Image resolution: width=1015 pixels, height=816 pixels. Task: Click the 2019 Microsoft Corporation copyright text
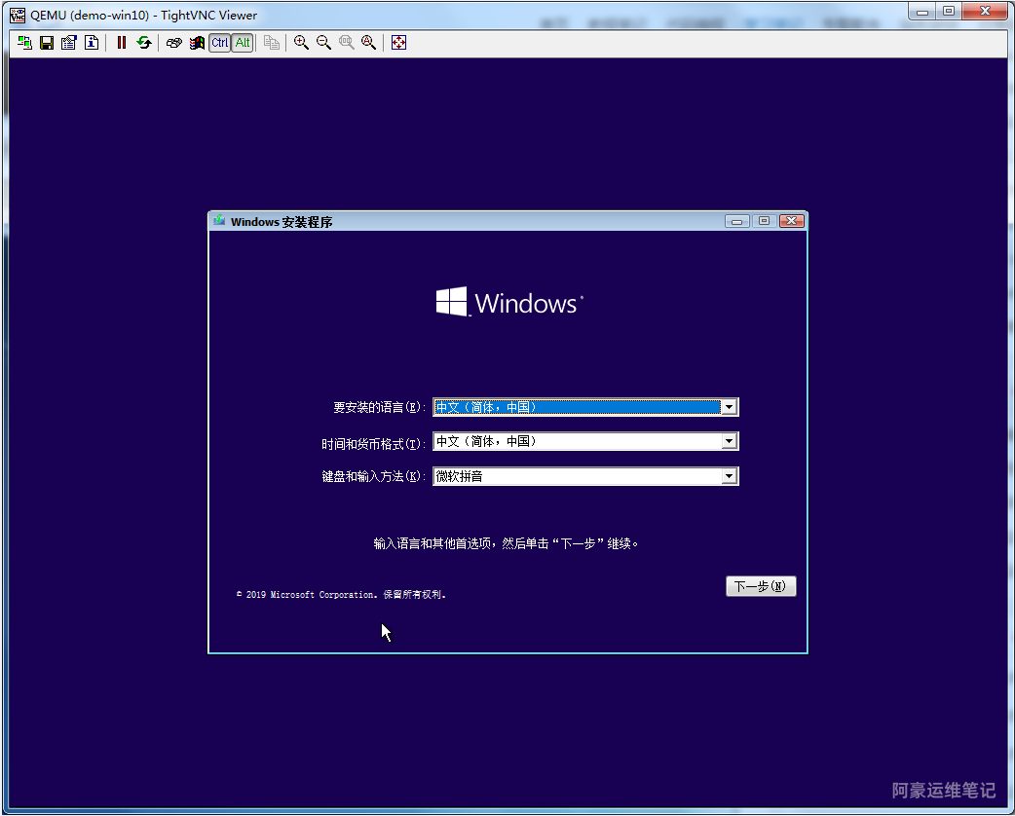click(341, 595)
